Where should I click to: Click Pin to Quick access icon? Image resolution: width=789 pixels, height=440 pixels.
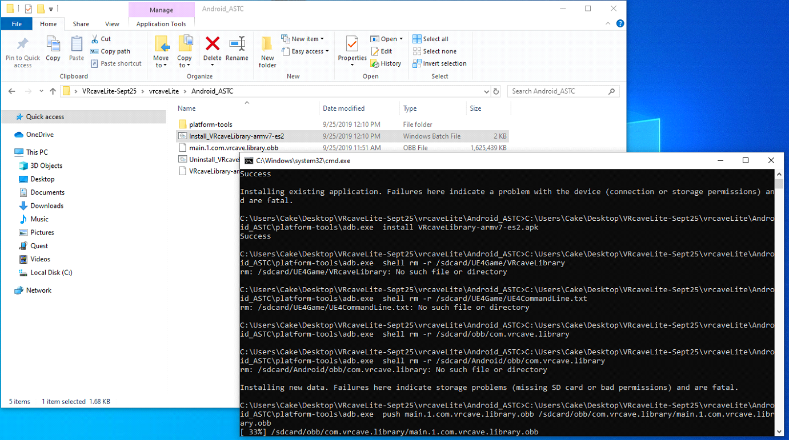pos(23,46)
